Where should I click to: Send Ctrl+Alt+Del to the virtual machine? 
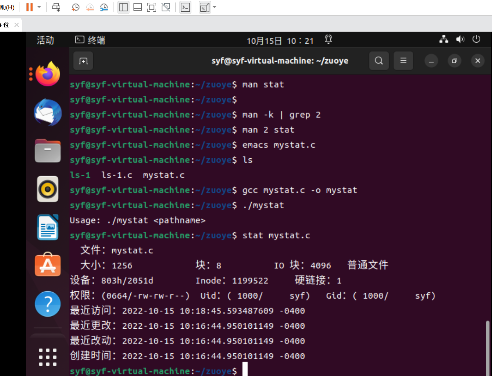[x=56, y=7]
